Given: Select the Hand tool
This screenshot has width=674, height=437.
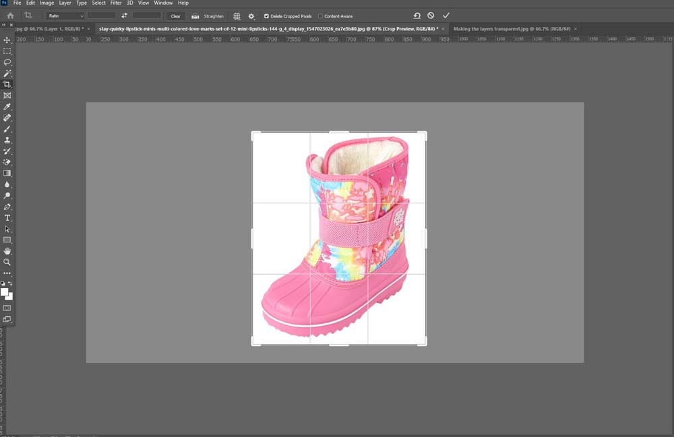Looking at the screenshot, I should (7, 251).
